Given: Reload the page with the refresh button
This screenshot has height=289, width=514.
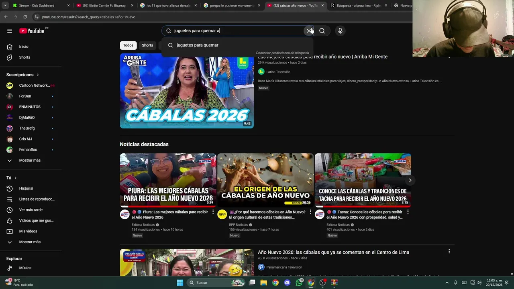Looking at the screenshot, I should click(25, 17).
